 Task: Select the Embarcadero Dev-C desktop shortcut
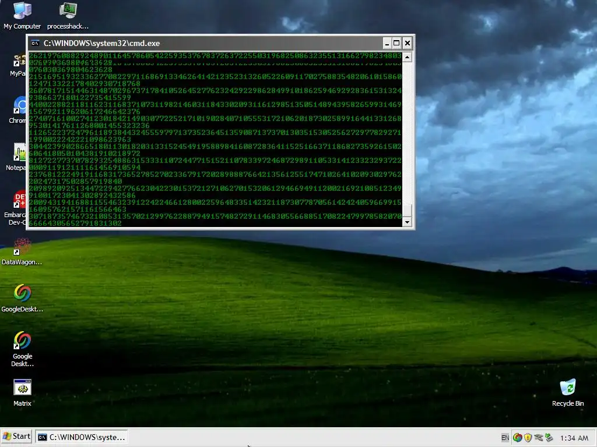15,208
